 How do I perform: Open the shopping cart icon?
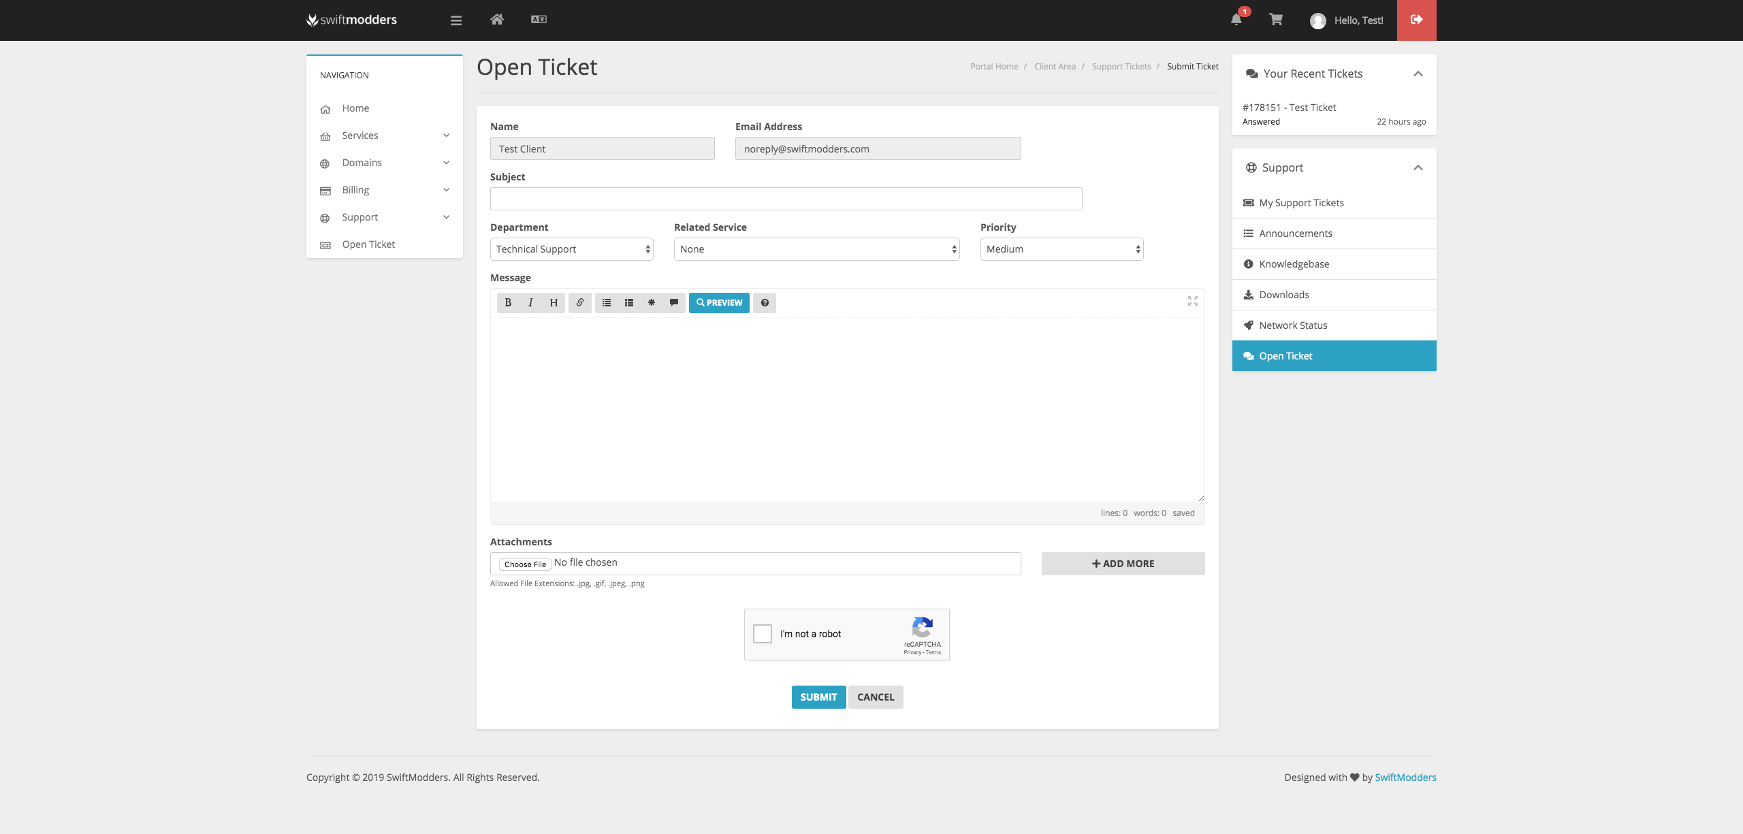pyautogui.click(x=1276, y=20)
